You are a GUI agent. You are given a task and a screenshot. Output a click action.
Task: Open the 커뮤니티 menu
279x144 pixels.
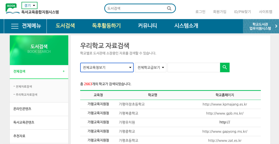[147, 26]
